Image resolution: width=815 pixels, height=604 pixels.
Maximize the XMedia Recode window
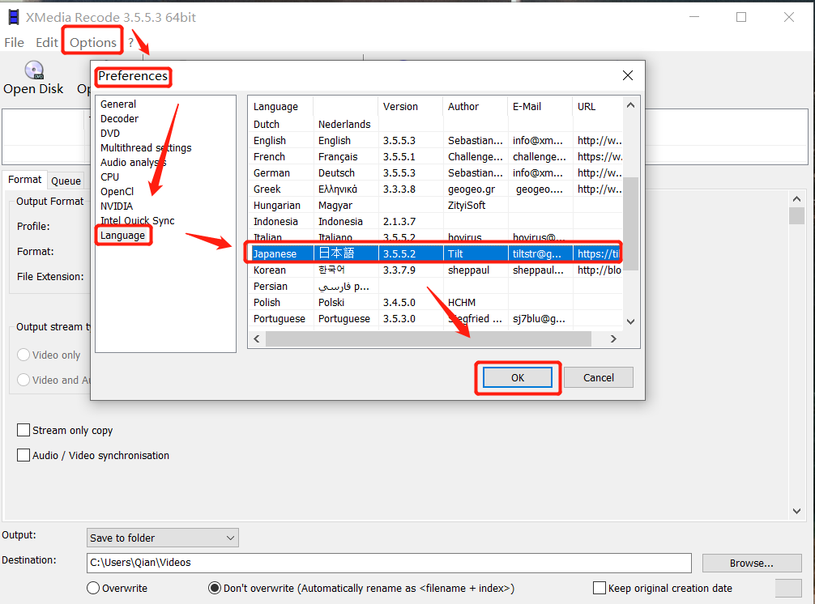pos(741,17)
